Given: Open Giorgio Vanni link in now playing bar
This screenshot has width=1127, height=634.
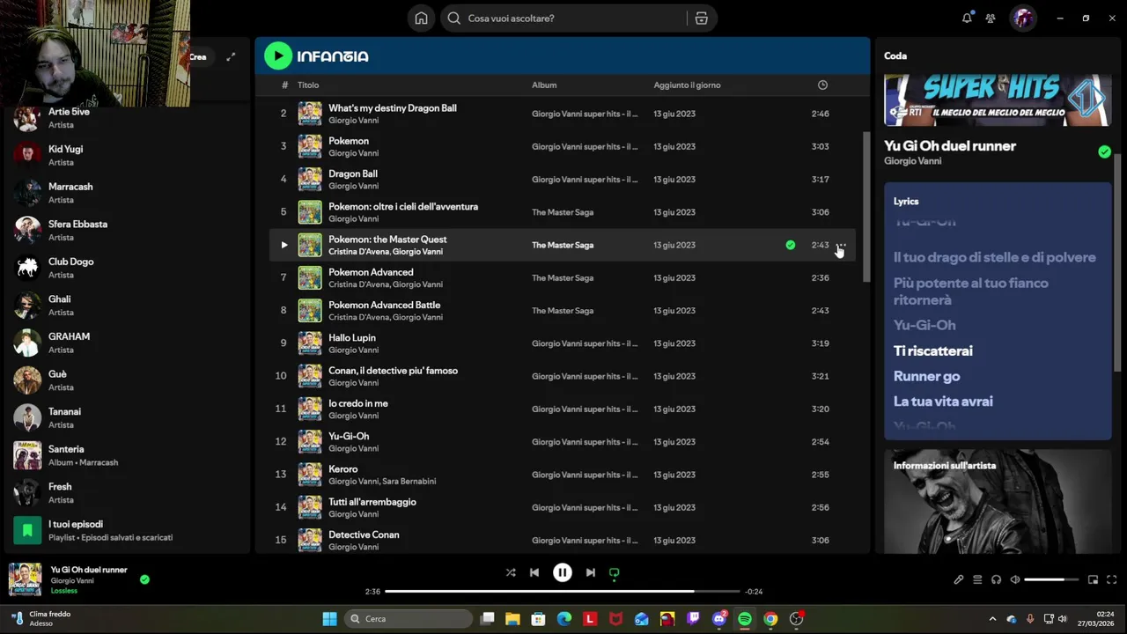Looking at the screenshot, I should 72,581.
